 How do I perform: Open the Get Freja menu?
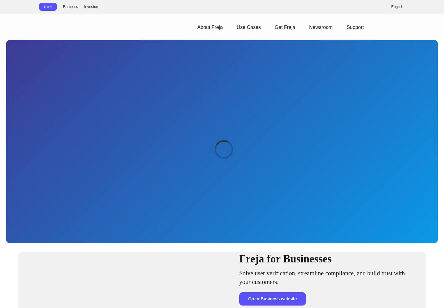click(x=285, y=27)
